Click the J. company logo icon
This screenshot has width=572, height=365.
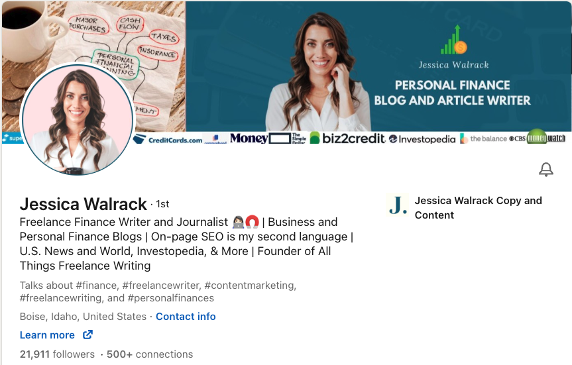coord(398,205)
